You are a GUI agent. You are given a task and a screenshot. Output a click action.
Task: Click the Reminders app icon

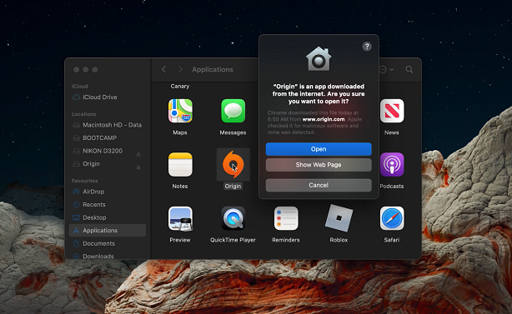tap(286, 218)
